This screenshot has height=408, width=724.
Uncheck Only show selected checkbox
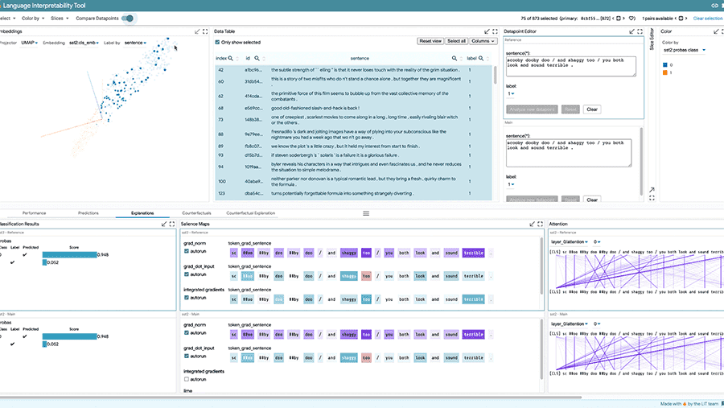coord(217,42)
